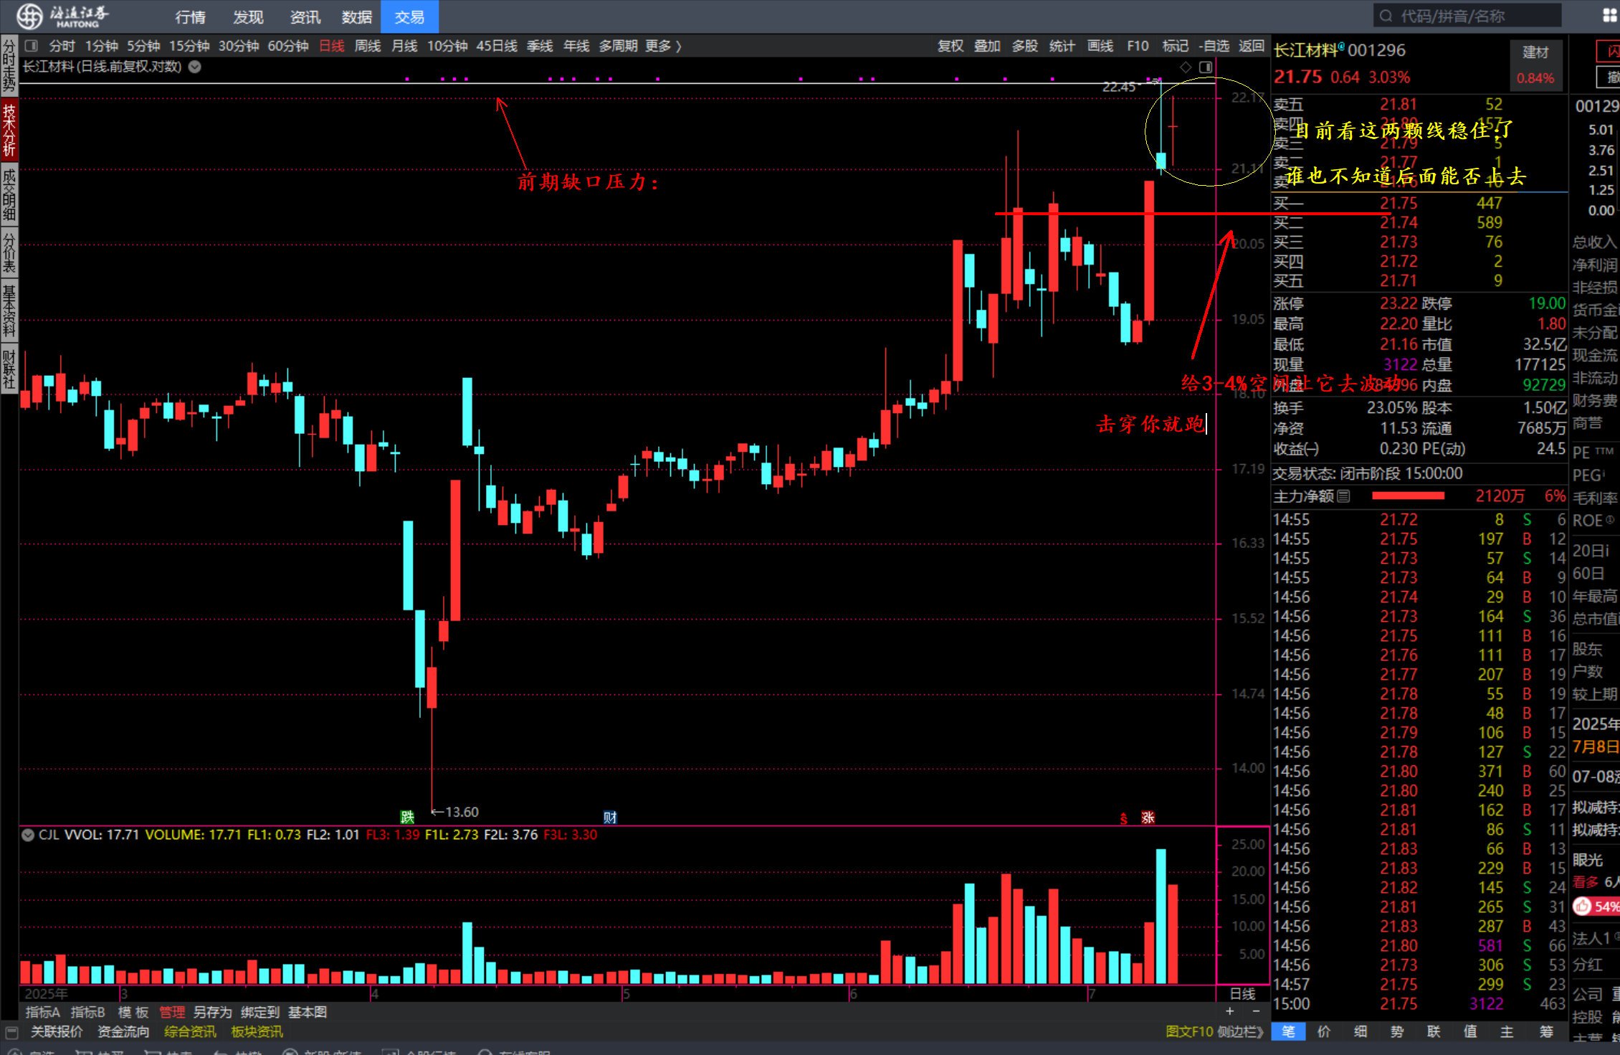Remove from watchlist with -自选
Viewport: 1620px width, 1055px height.
point(1214,46)
